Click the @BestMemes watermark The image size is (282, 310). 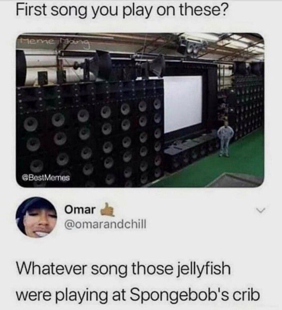[46, 178]
